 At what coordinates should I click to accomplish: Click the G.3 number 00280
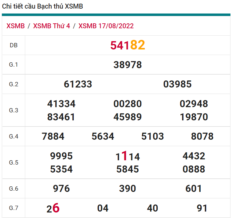pos(128,104)
